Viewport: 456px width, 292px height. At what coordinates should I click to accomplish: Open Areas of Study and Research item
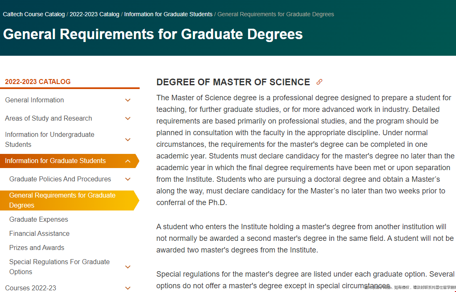click(49, 119)
